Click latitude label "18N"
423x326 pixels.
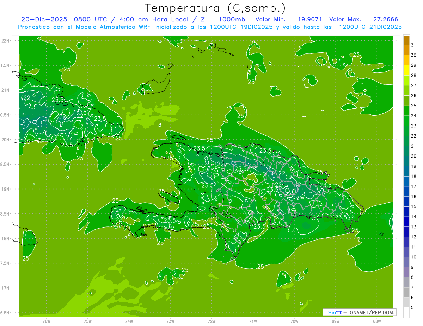[6, 238]
